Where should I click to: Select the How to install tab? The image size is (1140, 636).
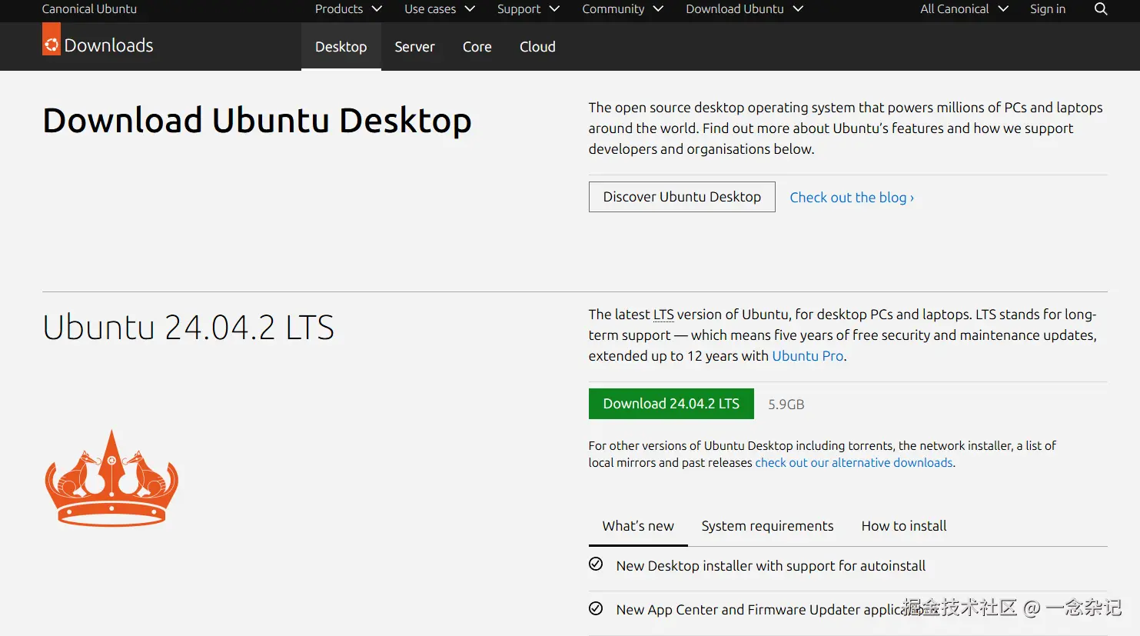(x=903, y=525)
